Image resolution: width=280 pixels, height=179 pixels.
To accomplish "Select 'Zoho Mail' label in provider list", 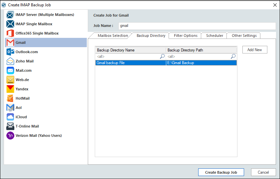I will [x=25, y=61].
